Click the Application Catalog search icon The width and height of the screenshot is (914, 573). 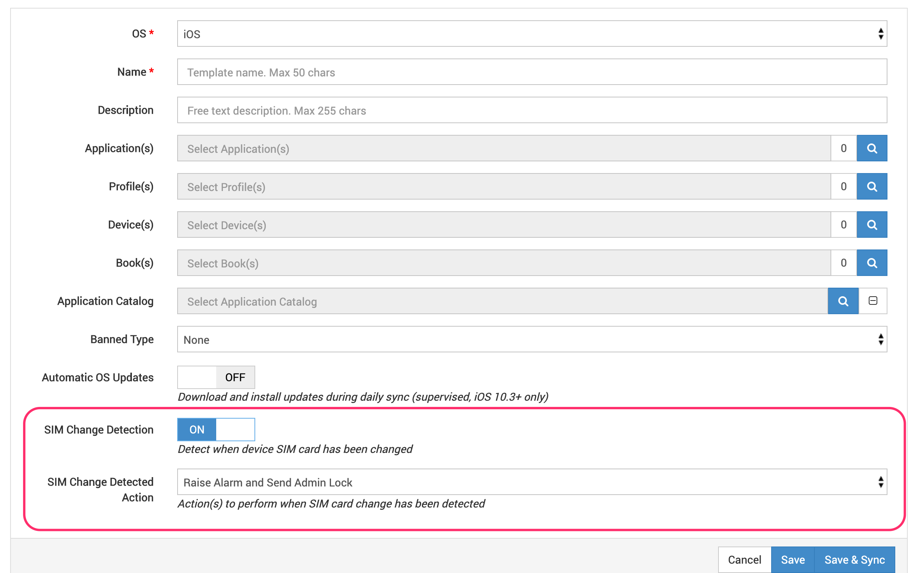(843, 301)
